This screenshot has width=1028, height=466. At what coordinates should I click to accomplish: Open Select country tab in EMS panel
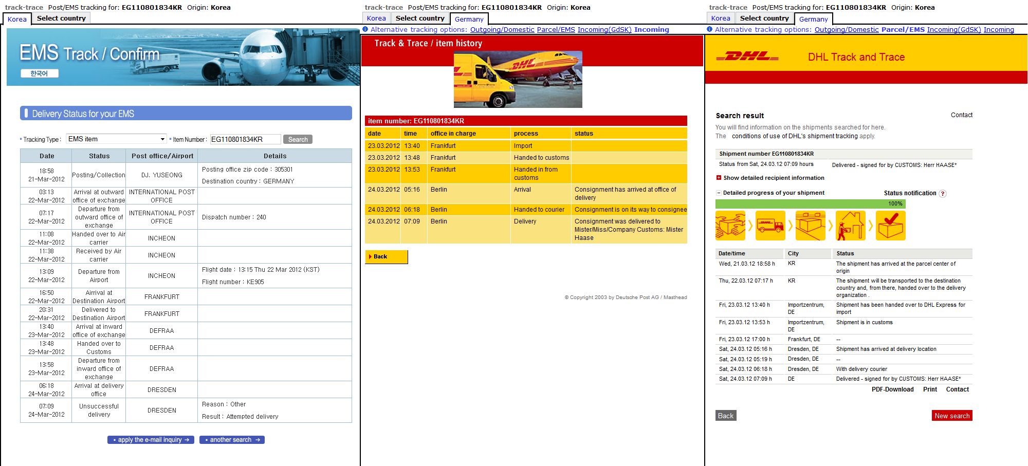(61, 18)
